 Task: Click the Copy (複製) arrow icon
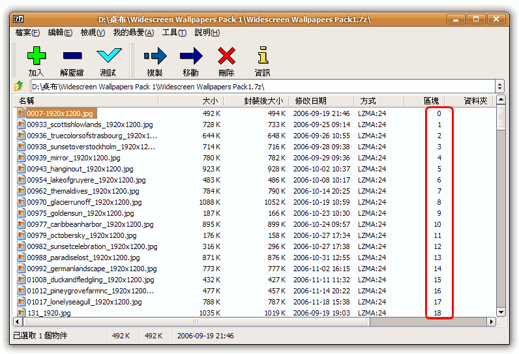(x=155, y=55)
